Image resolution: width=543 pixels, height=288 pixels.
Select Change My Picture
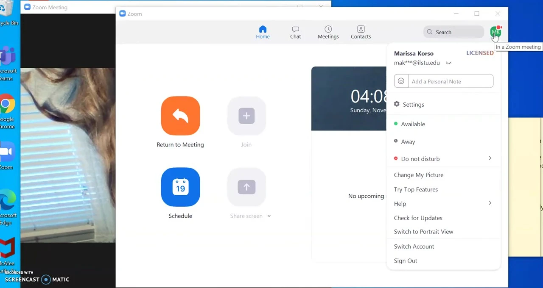[418, 175]
